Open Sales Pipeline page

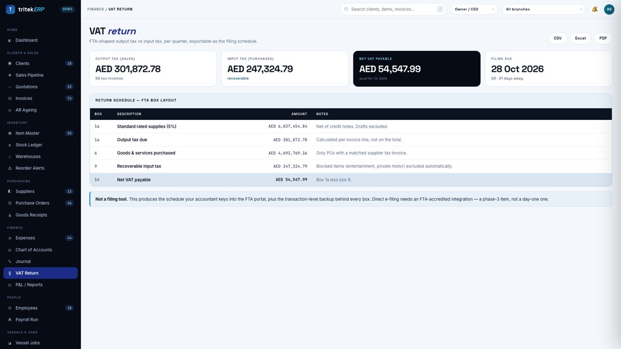(x=40, y=75)
